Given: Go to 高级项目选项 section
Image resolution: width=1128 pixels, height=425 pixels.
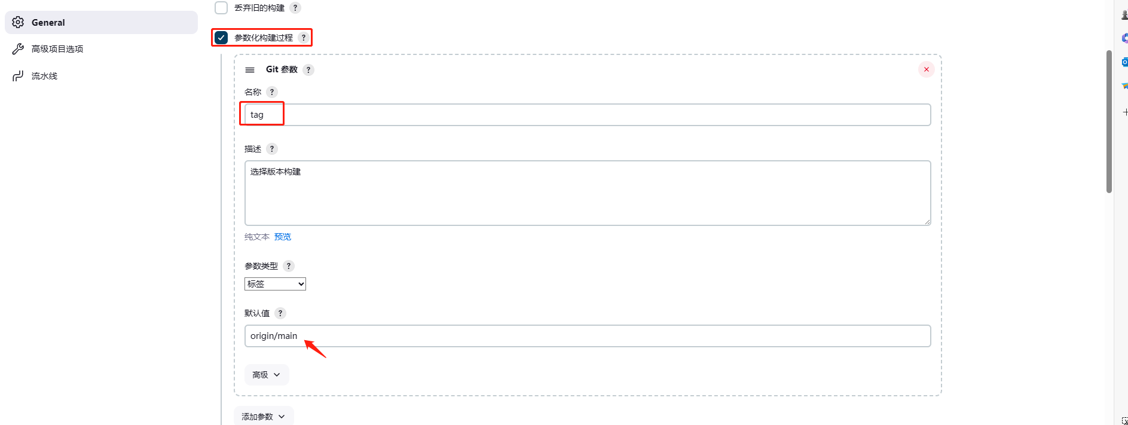Looking at the screenshot, I should coord(57,49).
